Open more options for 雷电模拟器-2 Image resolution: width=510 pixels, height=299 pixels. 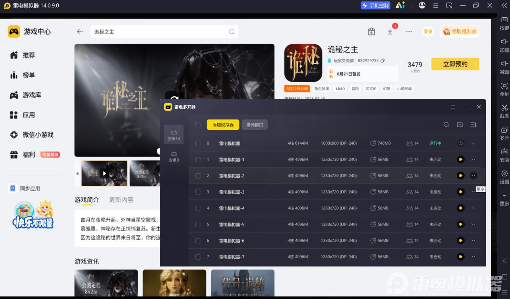474,176
